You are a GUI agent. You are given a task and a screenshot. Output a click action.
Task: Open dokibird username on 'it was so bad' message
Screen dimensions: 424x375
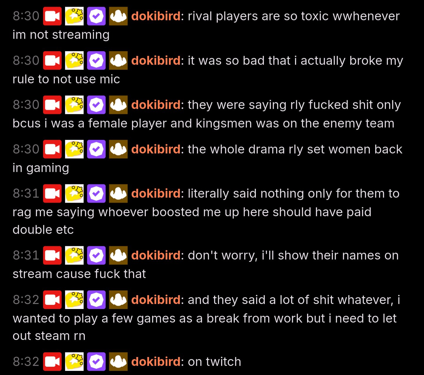click(x=156, y=60)
